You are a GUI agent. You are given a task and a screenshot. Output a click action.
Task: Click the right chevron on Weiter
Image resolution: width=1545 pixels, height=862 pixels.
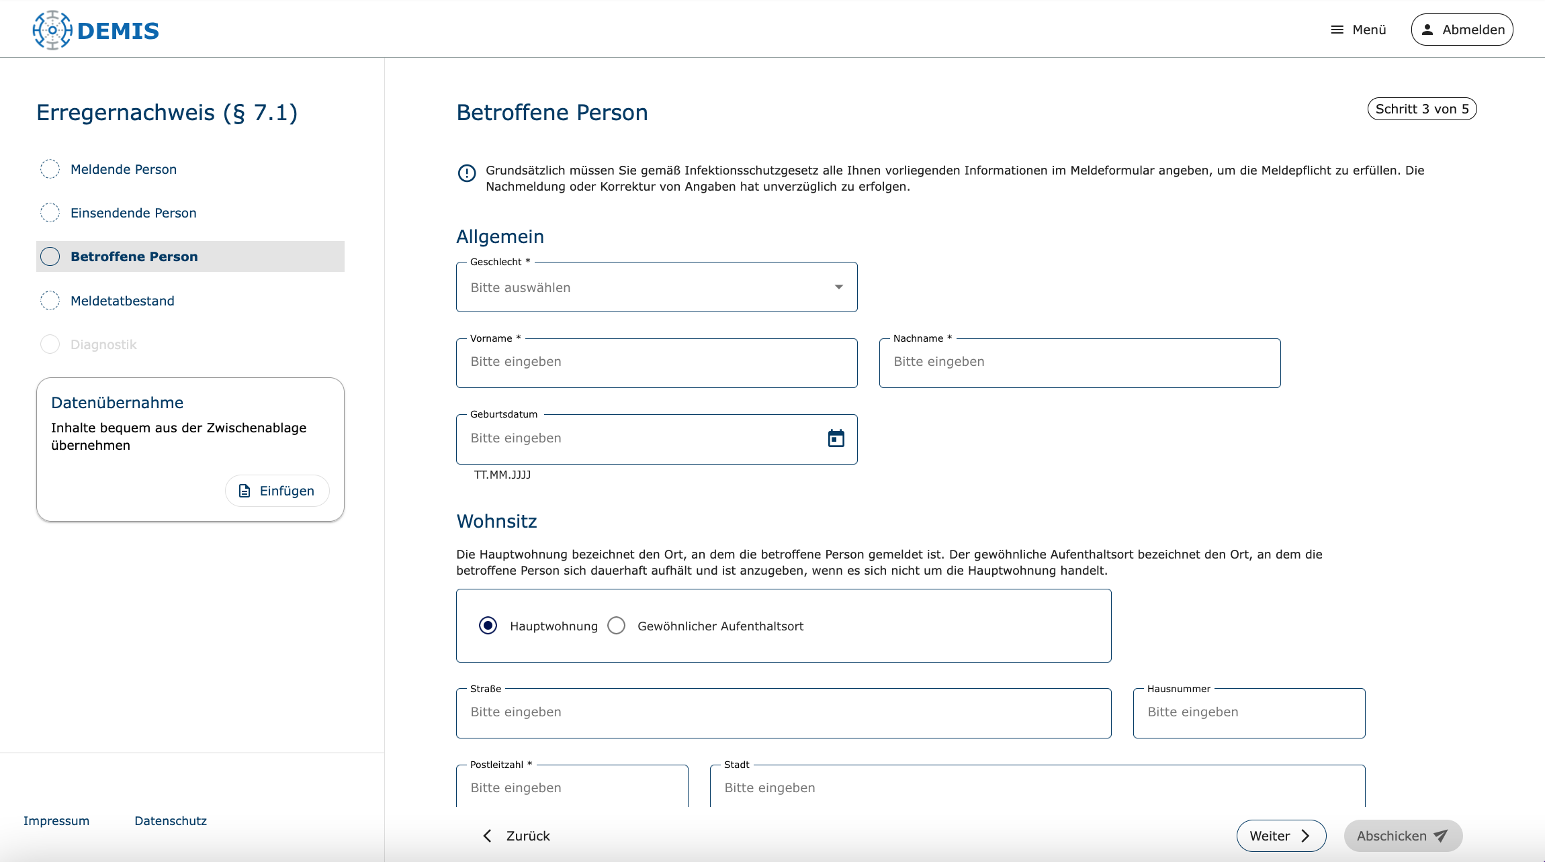1306,836
